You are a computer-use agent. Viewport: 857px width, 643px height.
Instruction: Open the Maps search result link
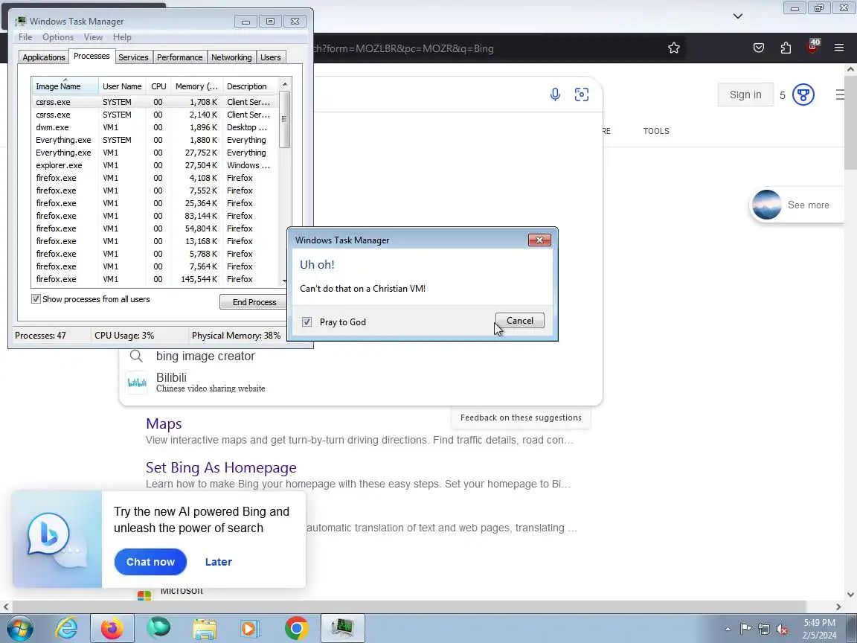164,423
